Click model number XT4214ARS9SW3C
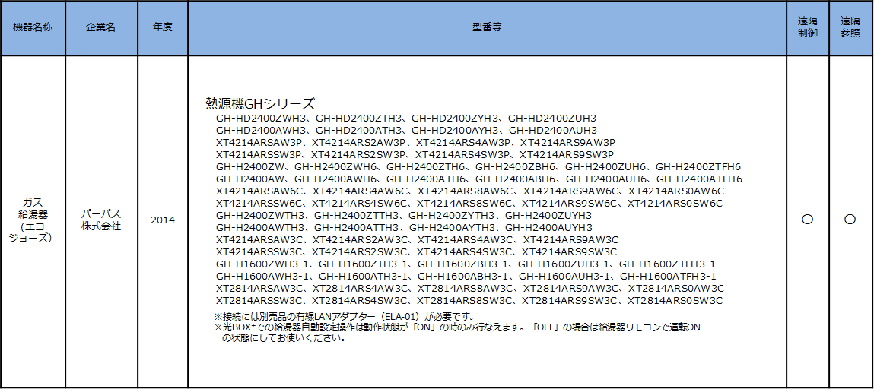This screenshot has height=389, width=874. coord(570,251)
